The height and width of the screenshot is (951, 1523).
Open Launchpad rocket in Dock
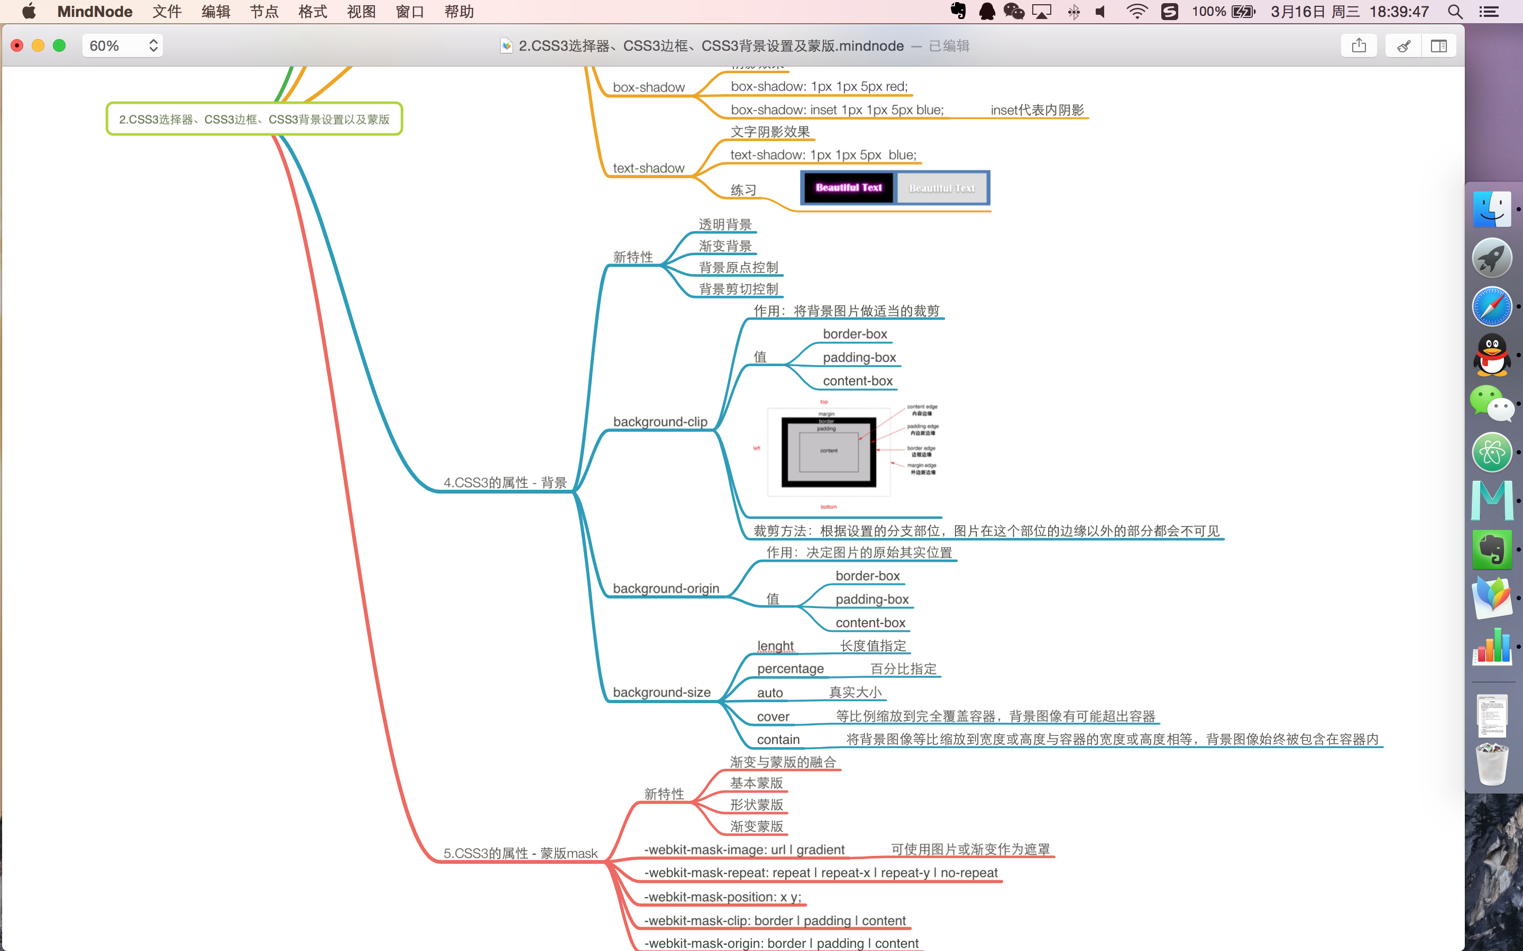pyautogui.click(x=1491, y=258)
